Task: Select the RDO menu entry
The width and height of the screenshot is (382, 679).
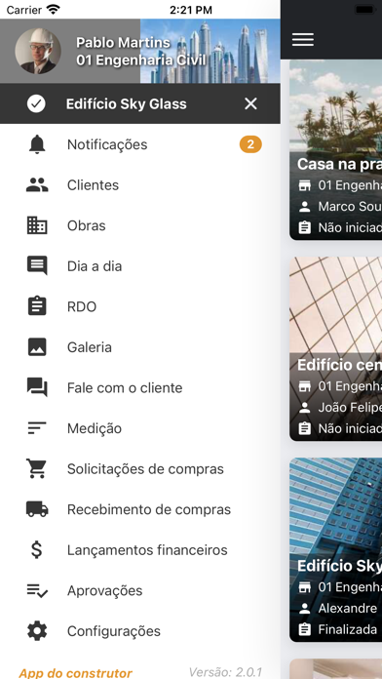Action: 140,306
